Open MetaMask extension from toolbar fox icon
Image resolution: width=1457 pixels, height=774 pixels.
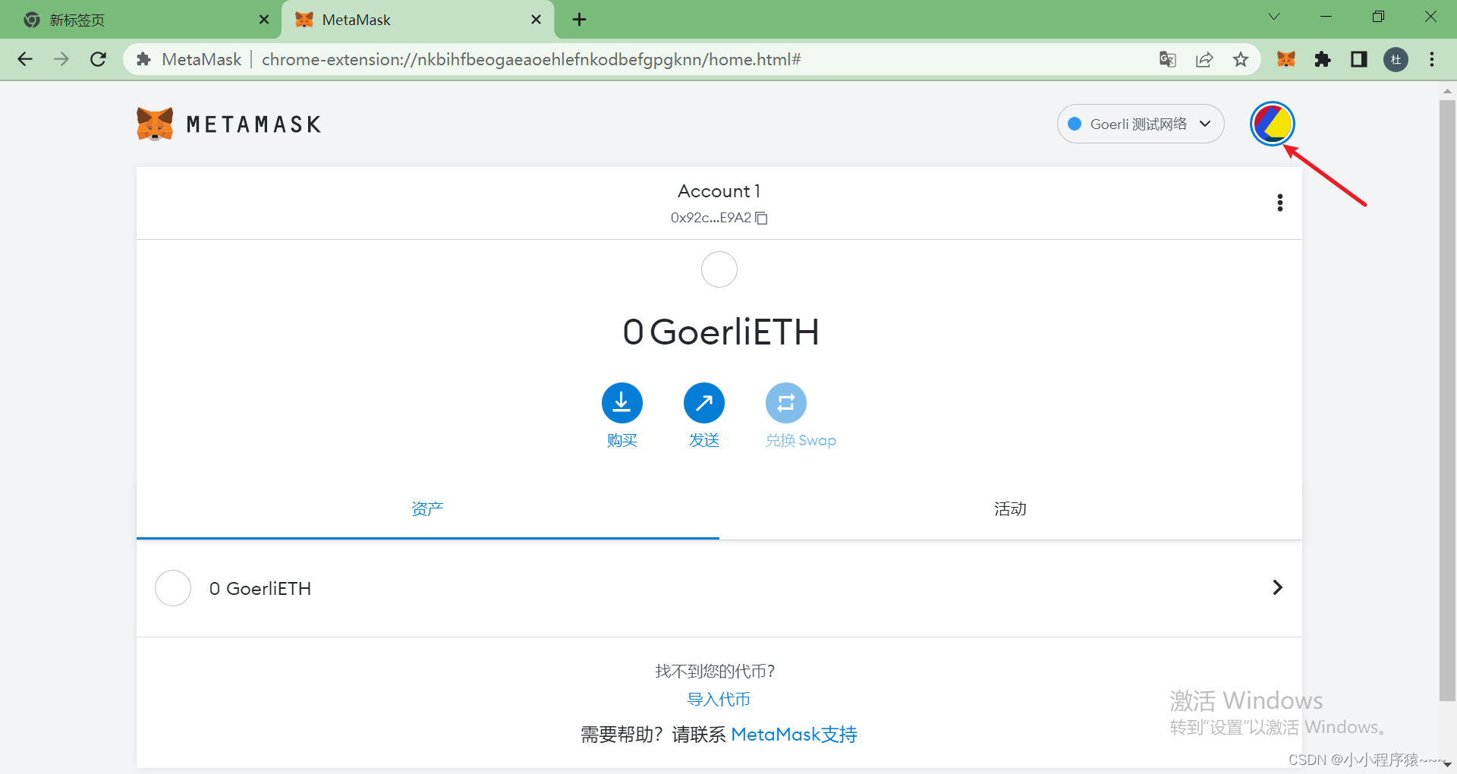[x=1285, y=59]
